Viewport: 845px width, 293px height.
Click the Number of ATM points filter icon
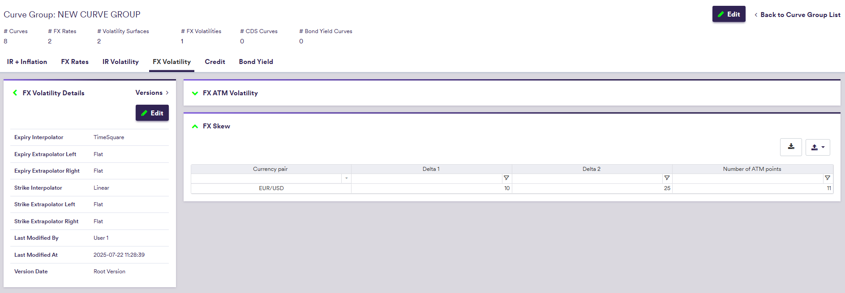[x=828, y=178]
